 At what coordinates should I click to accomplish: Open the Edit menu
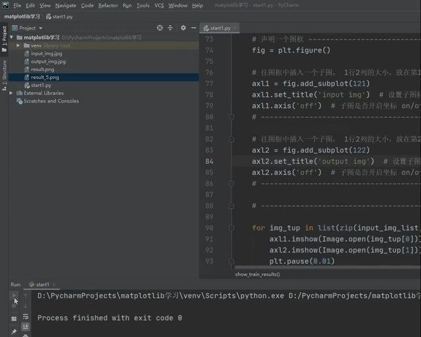[30, 5]
